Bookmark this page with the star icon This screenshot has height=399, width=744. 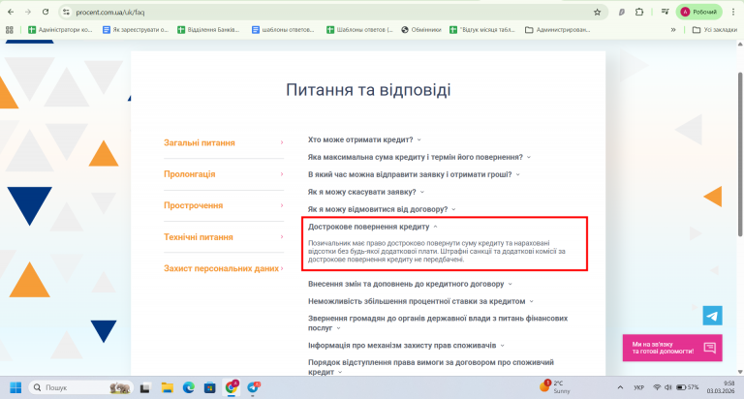pyautogui.click(x=597, y=12)
